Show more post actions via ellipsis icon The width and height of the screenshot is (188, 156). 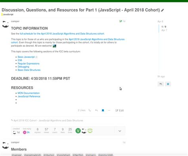click(x=109, y=110)
